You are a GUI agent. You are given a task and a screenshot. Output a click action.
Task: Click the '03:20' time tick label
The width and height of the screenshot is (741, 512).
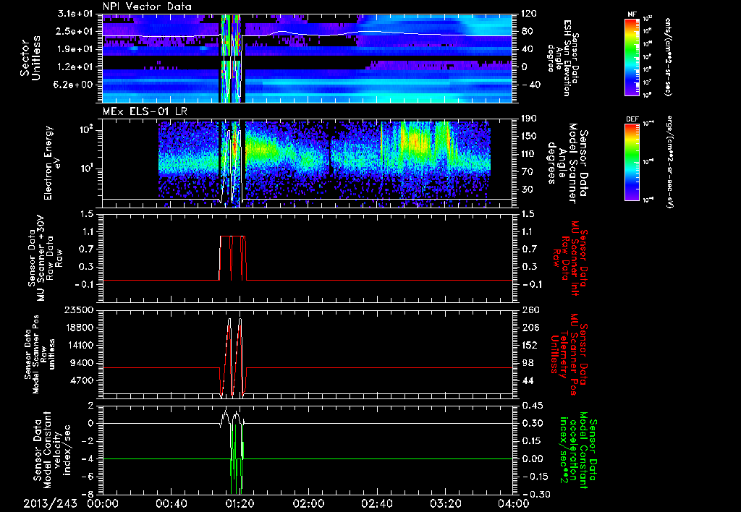click(446, 504)
